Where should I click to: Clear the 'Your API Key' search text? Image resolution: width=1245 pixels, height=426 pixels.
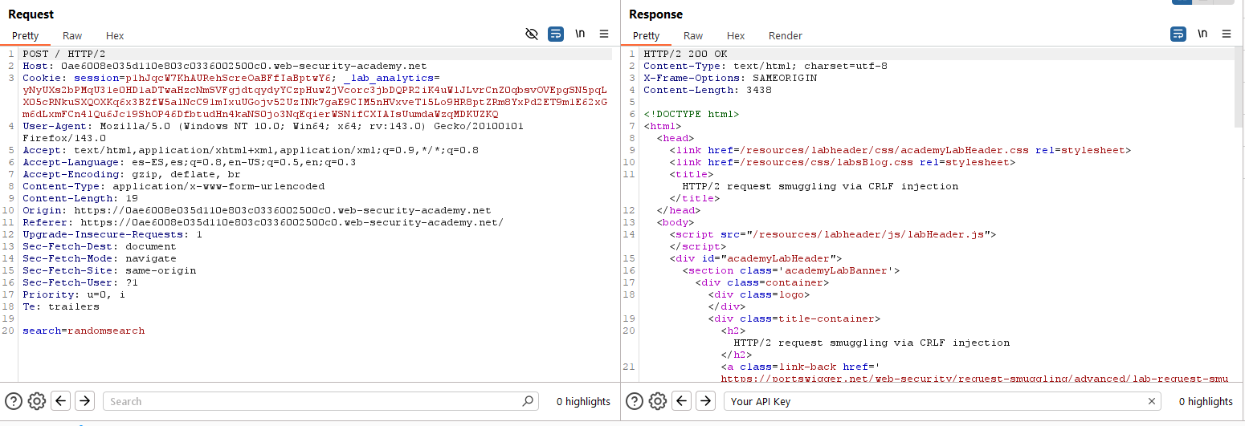[1151, 401]
